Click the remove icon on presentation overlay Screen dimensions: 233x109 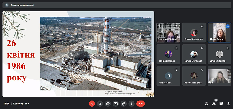coord(85,54)
